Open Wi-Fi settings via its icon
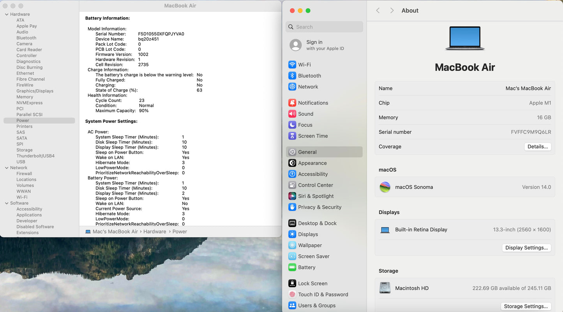This screenshot has width=563, height=312. tap(292, 65)
